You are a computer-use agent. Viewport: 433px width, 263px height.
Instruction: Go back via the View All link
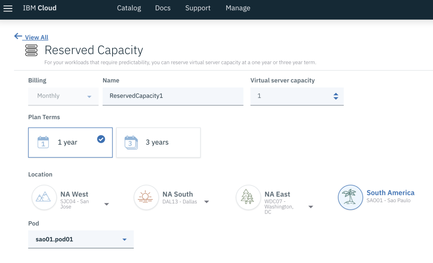pyautogui.click(x=36, y=37)
